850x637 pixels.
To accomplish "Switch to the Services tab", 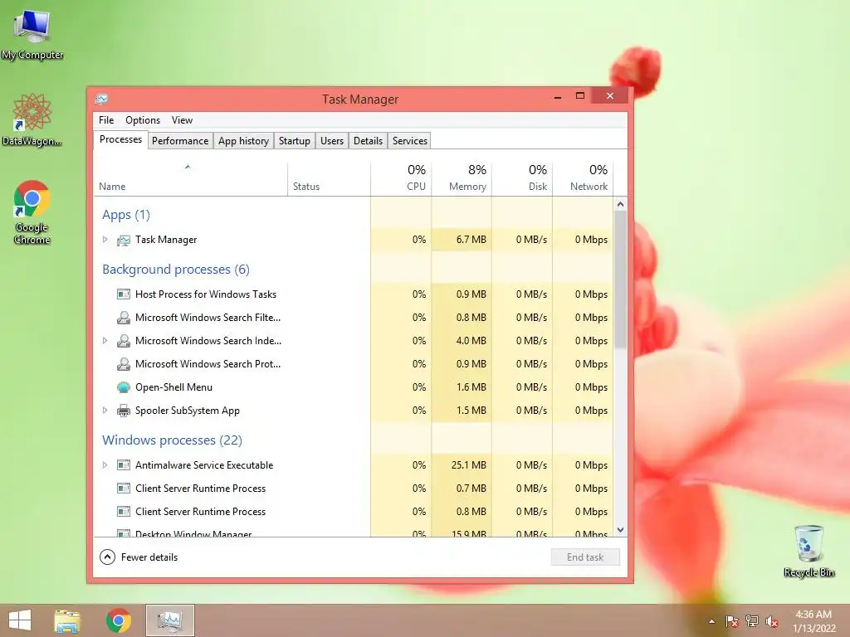I will point(410,141).
